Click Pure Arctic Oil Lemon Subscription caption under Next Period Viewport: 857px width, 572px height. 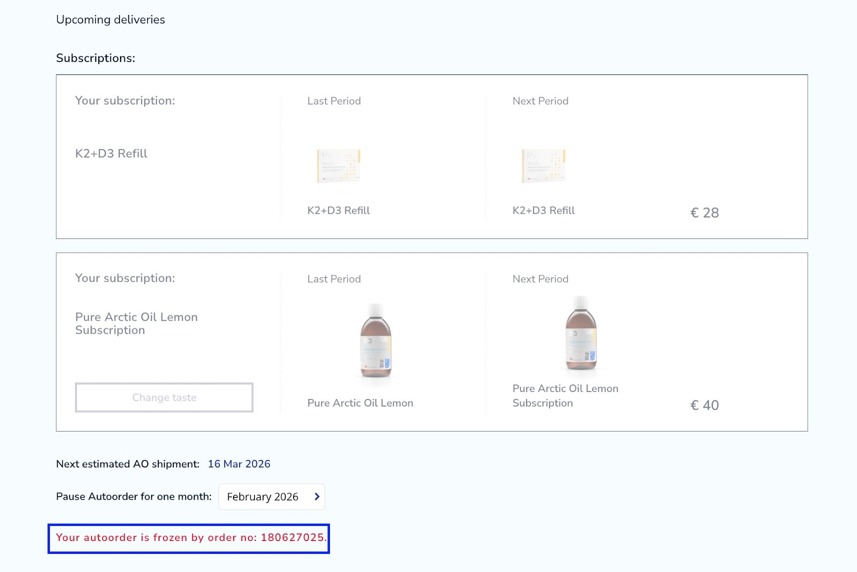click(565, 396)
